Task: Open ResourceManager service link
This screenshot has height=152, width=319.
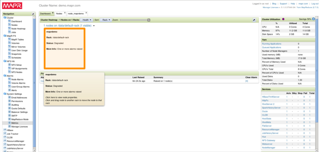Action: click(271, 129)
